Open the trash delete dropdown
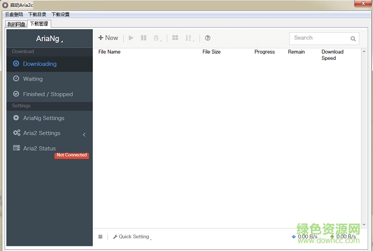The image size is (373, 251). [x=157, y=38]
